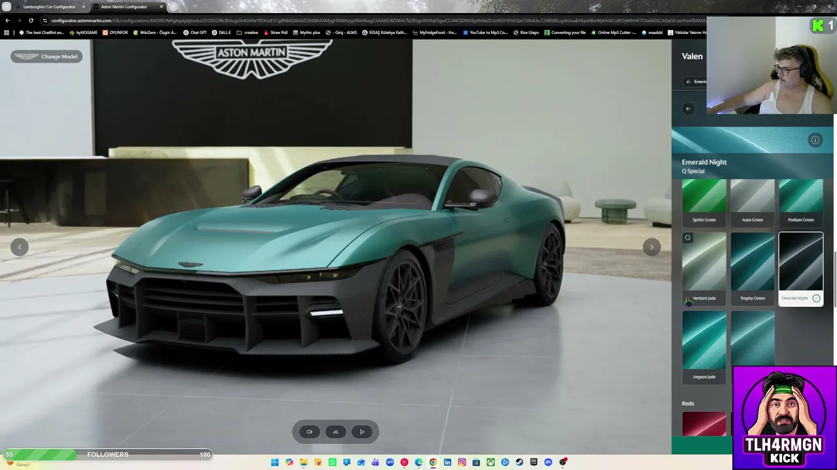The height and width of the screenshot is (470, 837).
Task: Open the apps grid in bookmarks bar
Action: point(7,33)
